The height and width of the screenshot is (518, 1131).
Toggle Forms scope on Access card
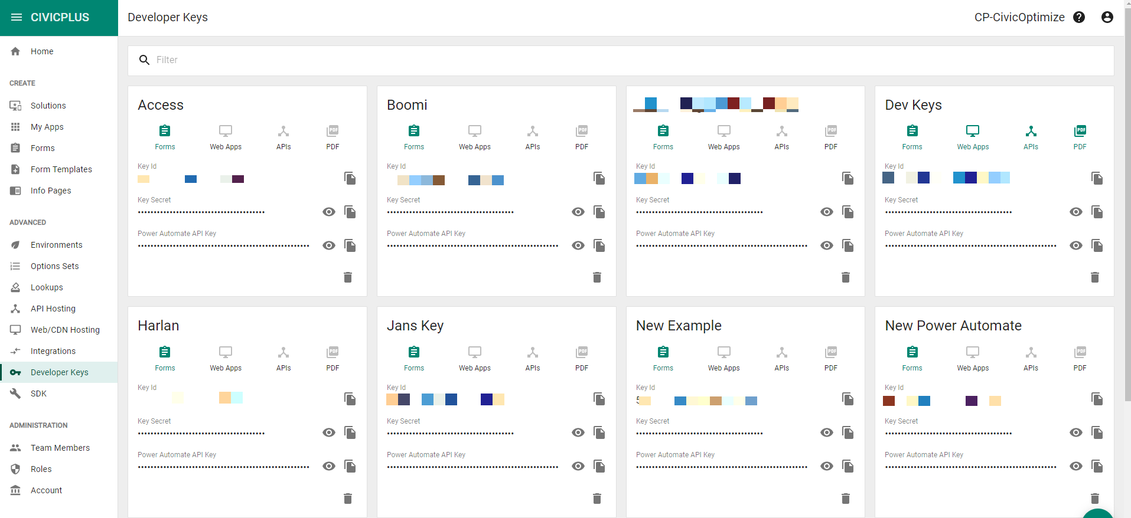165,137
